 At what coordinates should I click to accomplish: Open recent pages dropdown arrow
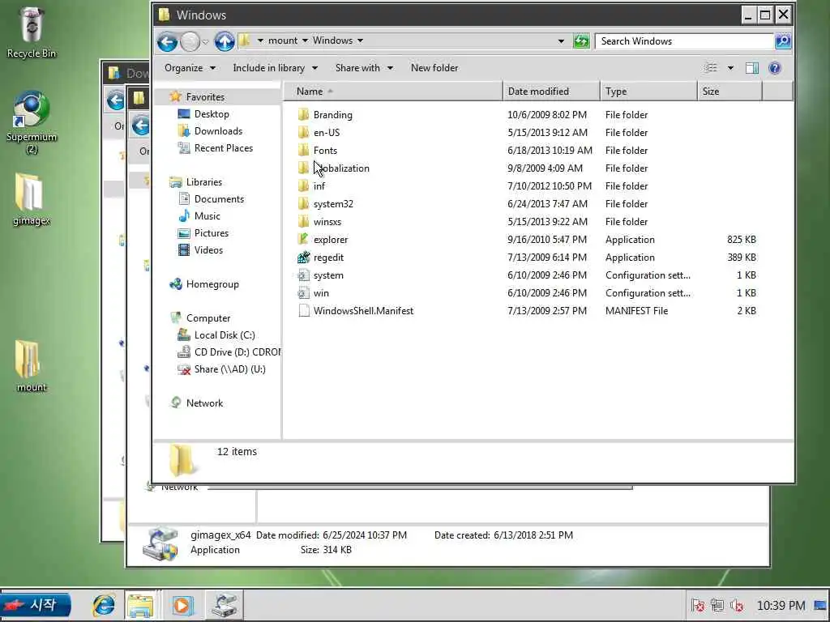205,42
